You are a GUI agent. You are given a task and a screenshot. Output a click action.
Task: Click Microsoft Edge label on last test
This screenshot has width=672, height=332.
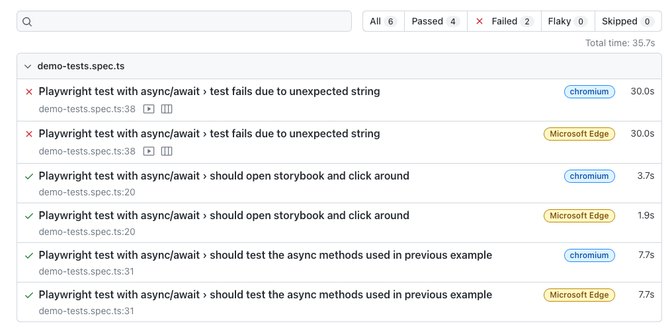579,295
